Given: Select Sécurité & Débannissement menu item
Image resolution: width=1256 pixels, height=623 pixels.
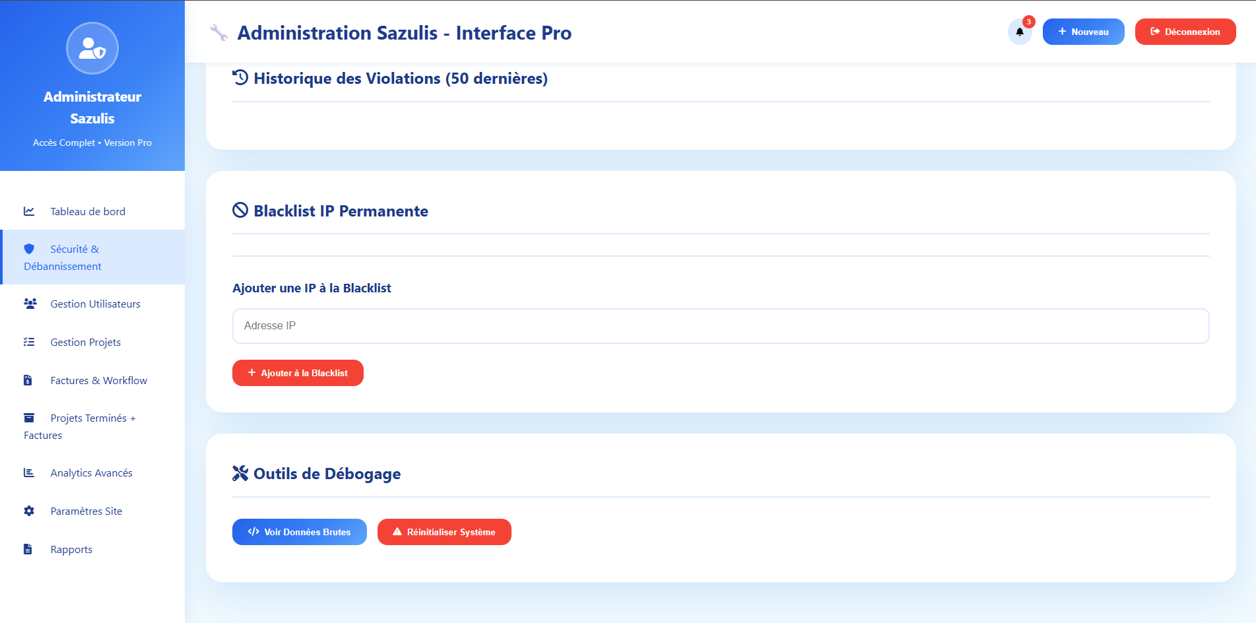Looking at the screenshot, I should pos(75,257).
